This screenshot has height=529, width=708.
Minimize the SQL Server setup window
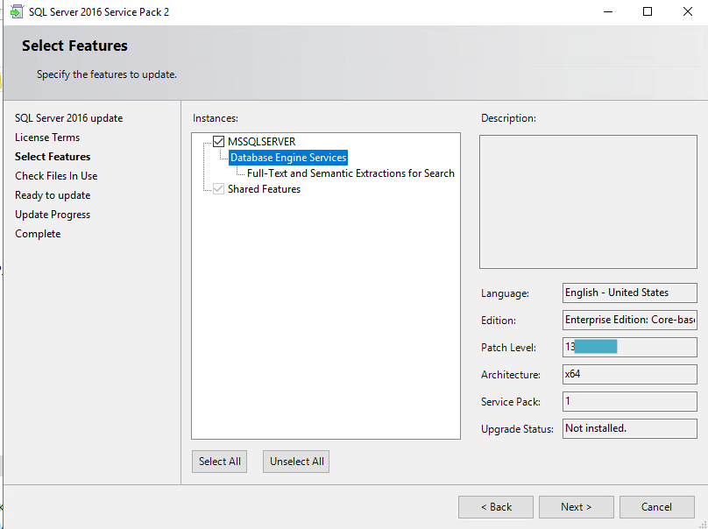click(x=608, y=11)
